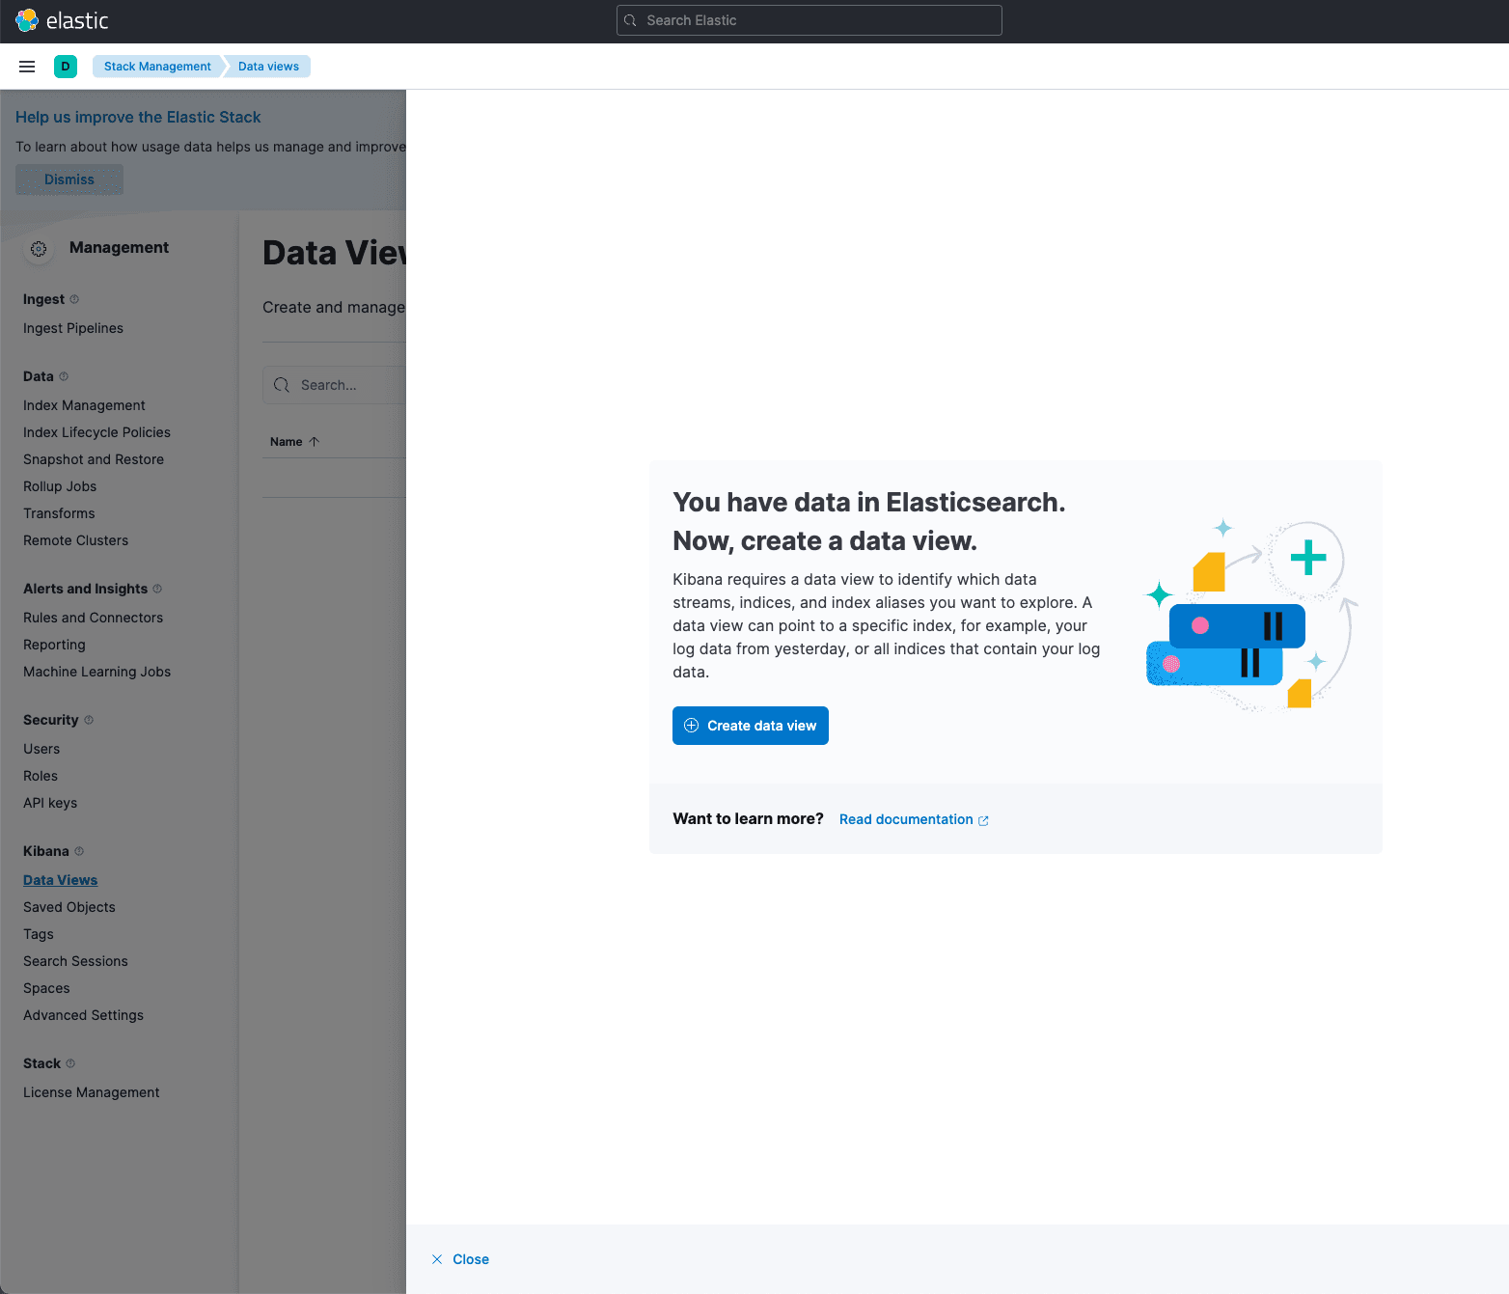The width and height of the screenshot is (1509, 1294).
Task: Go to Stack Management breadcrumb
Action: click(x=157, y=67)
